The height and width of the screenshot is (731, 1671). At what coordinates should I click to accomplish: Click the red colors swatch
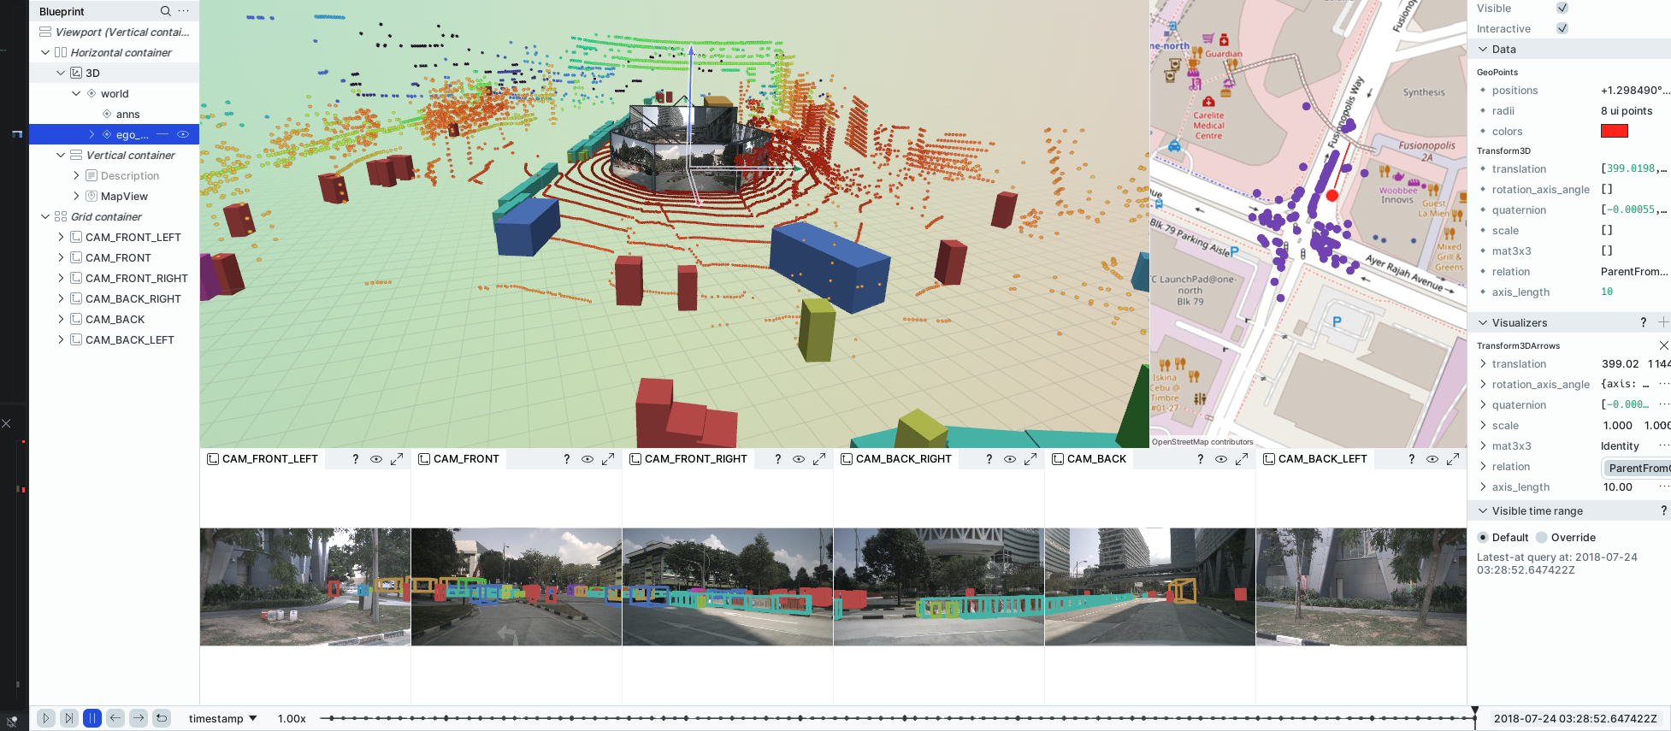click(1614, 131)
